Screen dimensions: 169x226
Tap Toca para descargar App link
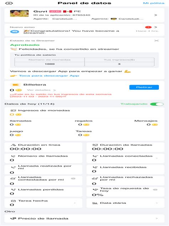click(x=49, y=76)
